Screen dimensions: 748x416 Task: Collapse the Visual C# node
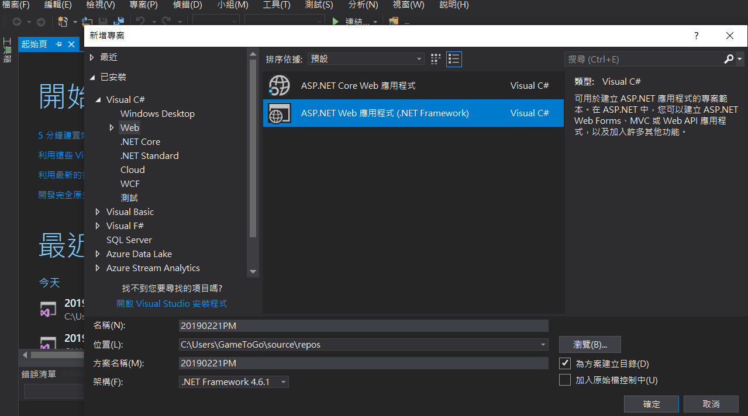click(x=98, y=100)
